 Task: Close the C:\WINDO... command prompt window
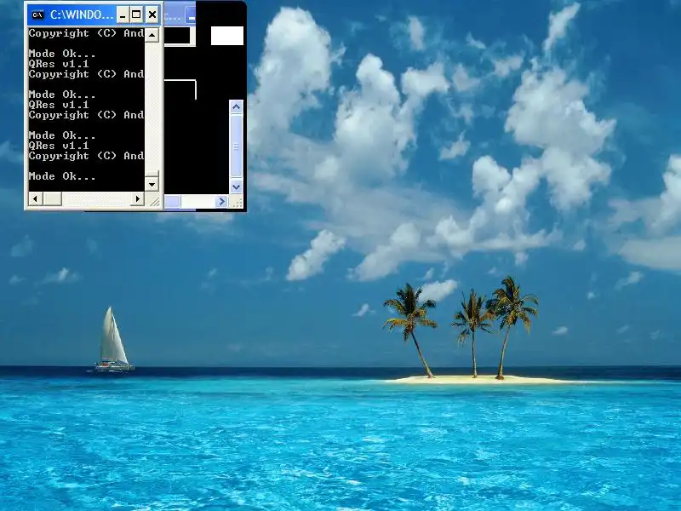click(x=152, y=15)
